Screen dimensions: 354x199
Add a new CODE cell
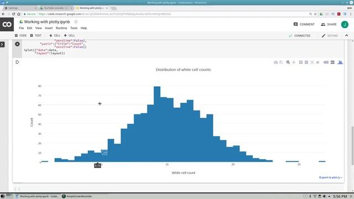click(x=21, y=35)
